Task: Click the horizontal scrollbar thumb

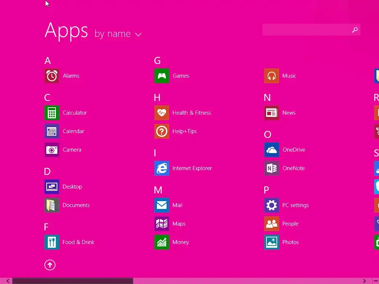Action: click(73, 281)
